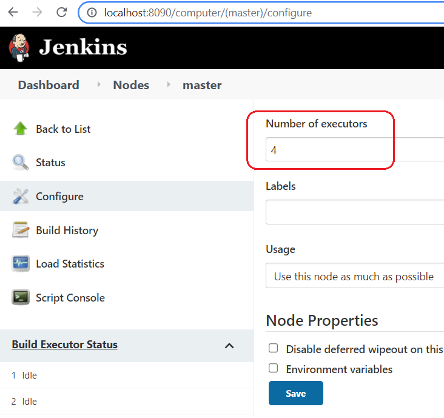Open the Dashboard breadcrumb

point(49,85)
